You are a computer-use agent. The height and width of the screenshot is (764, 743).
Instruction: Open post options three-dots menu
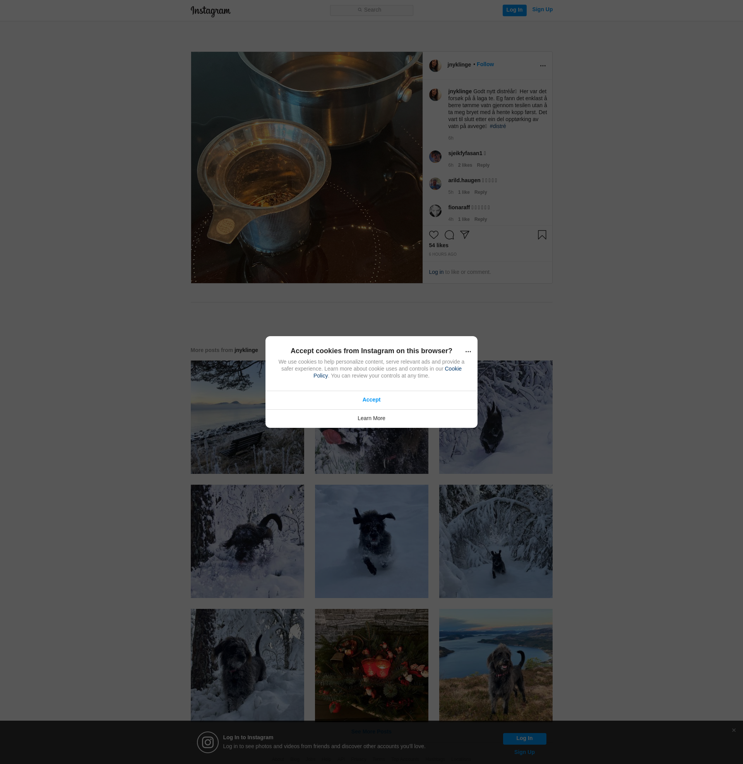pos(543,66)
